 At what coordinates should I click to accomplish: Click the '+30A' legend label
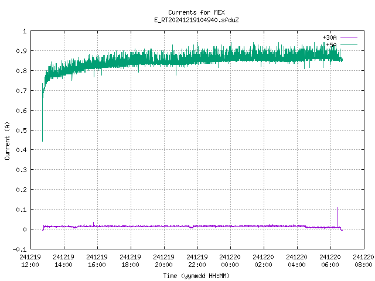329,37
